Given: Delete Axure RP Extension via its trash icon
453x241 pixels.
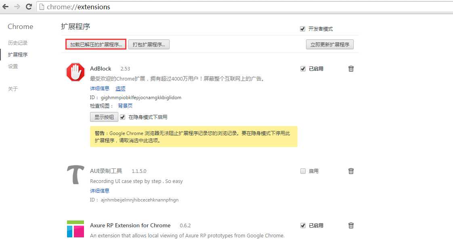Looking at the screenshot, I should (351, 225).
